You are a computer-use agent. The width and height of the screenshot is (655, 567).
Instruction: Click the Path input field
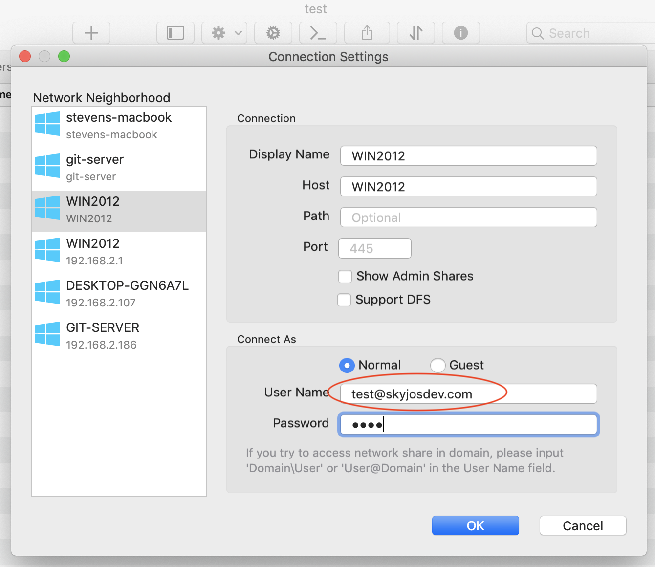(468, 218)
